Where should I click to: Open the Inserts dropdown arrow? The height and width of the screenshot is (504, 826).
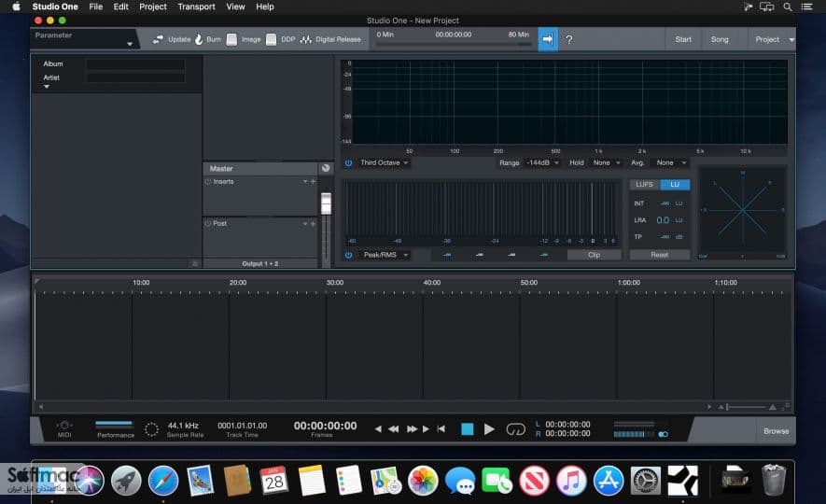click(304, 182)
